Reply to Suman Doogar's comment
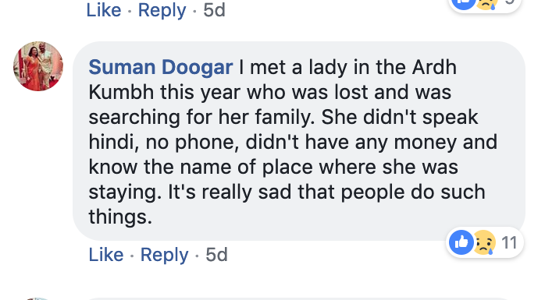 165,255
